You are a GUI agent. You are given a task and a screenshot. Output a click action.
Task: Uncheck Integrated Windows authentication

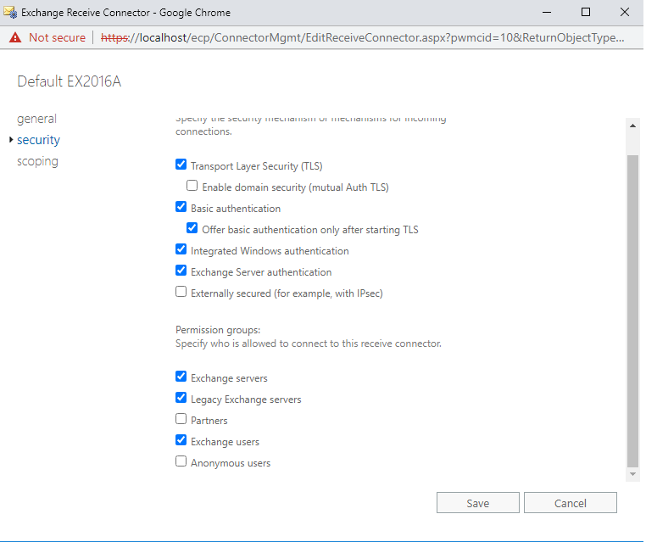pos(181,249)
